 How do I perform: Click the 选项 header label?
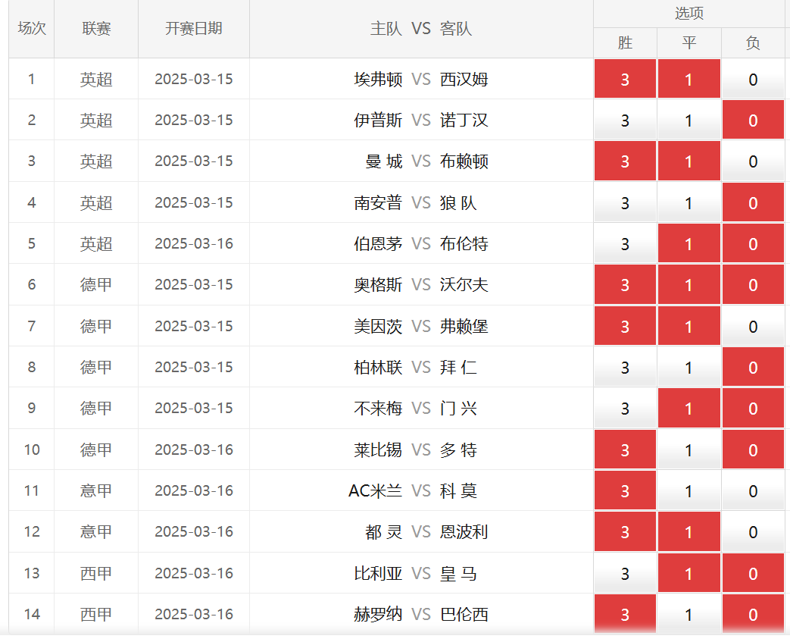[x=689, y=13]
